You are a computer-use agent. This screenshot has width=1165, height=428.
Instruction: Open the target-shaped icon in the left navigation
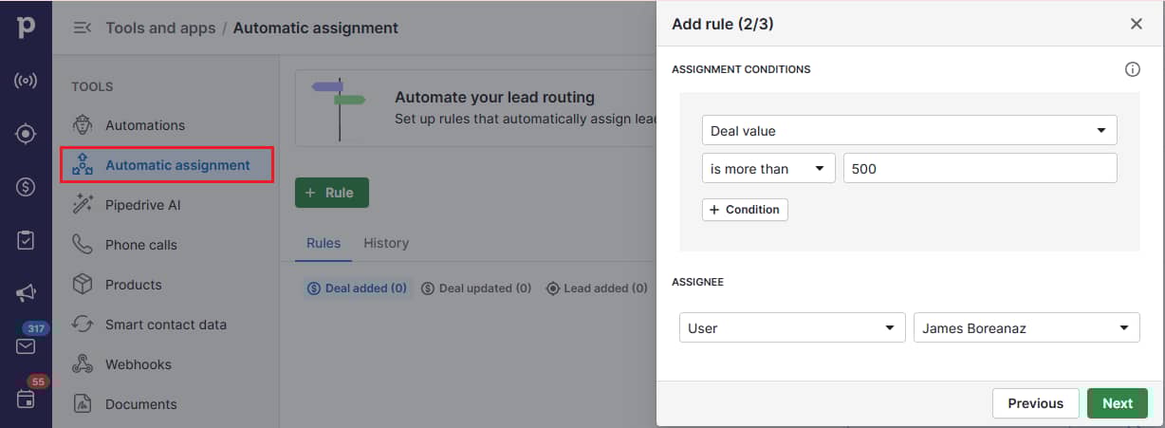click(26, 134)
